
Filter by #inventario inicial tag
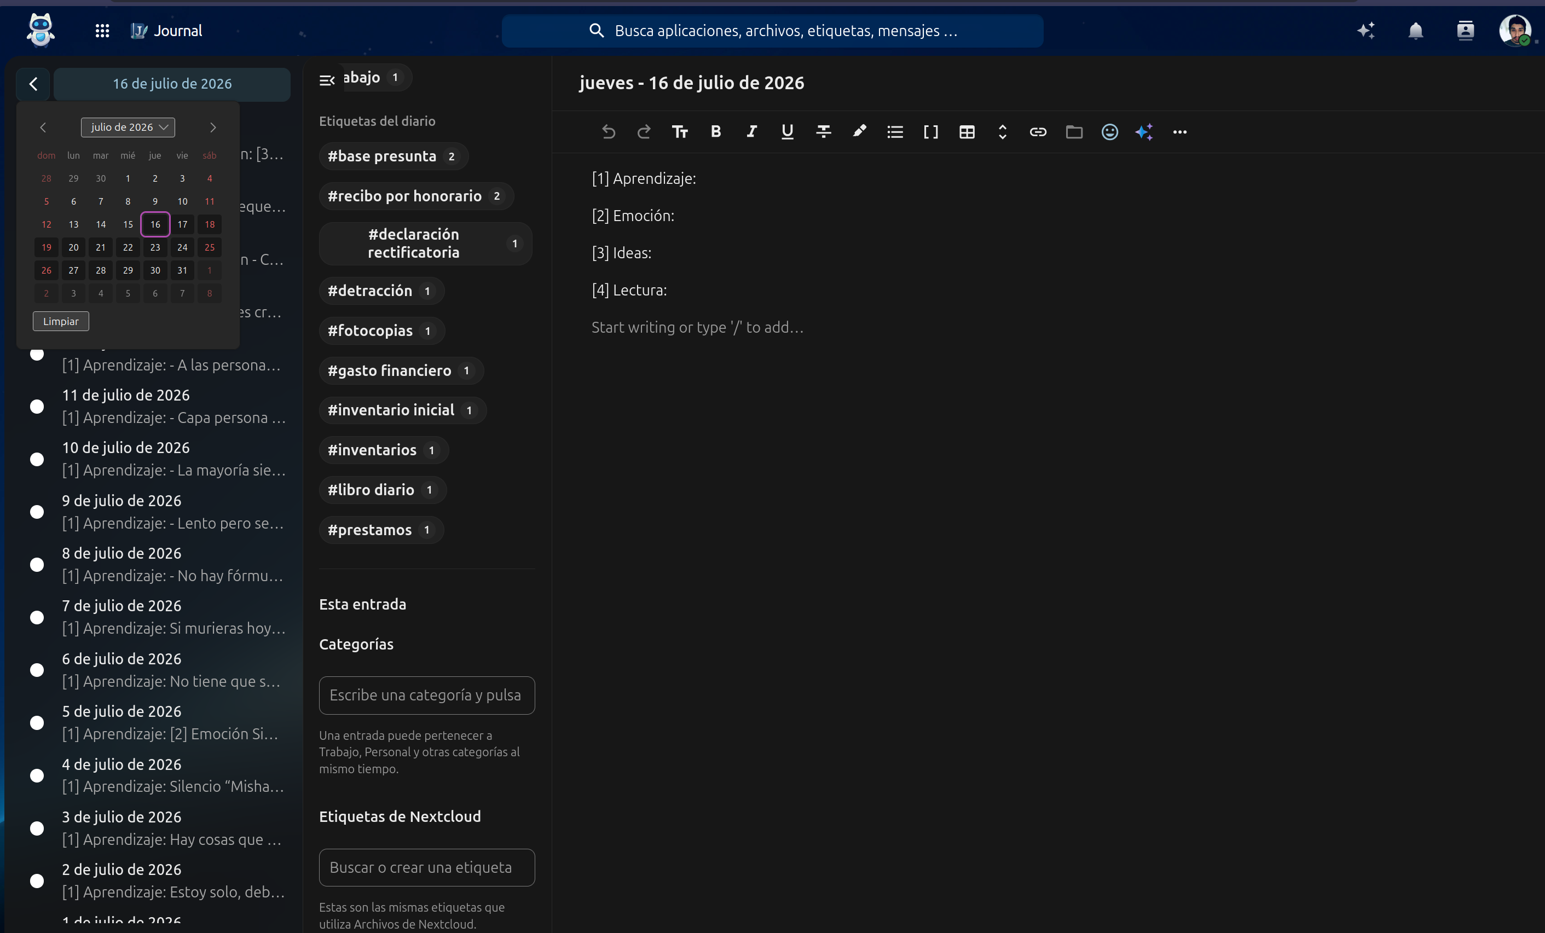(x=403, y=410)
